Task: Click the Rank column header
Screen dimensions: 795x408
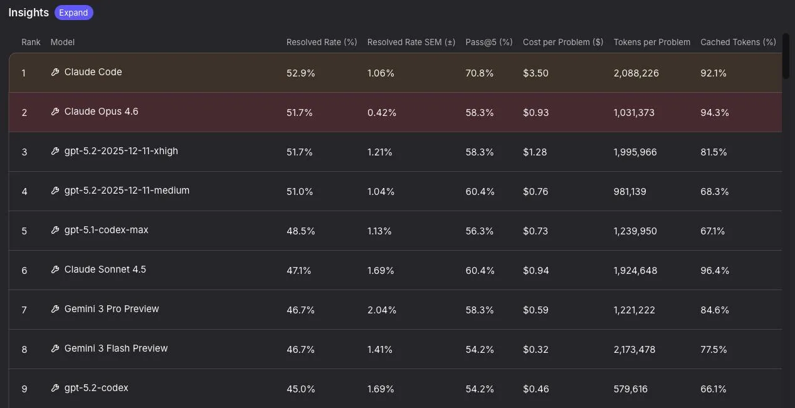Action: pos(31,42)
